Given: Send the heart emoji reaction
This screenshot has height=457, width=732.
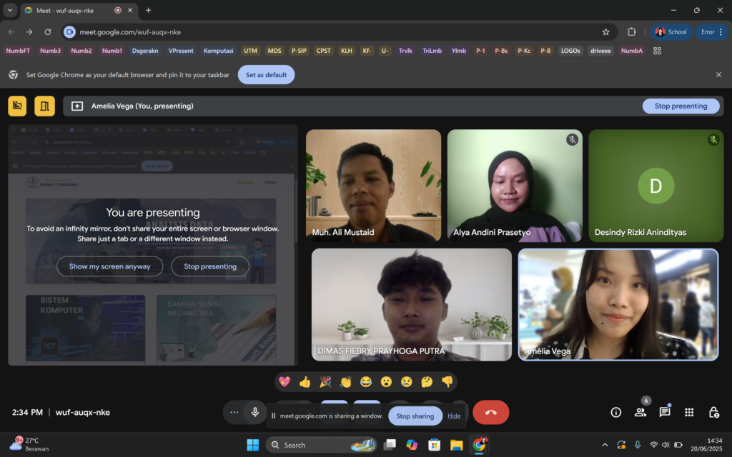Looking at the screenshot, I should pyautogui.click(x=285, y=382).
